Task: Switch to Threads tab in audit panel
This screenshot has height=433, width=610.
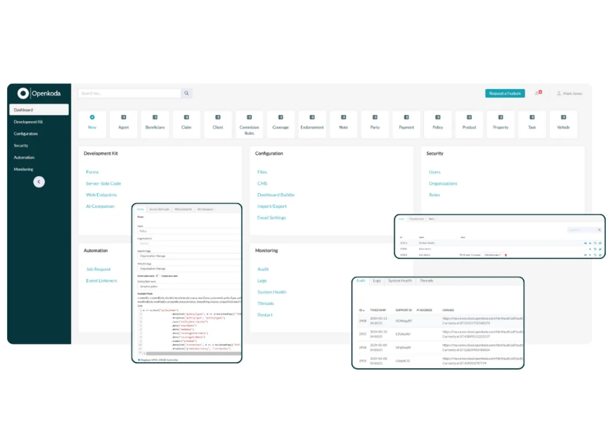Action: (x=426, y=280)
